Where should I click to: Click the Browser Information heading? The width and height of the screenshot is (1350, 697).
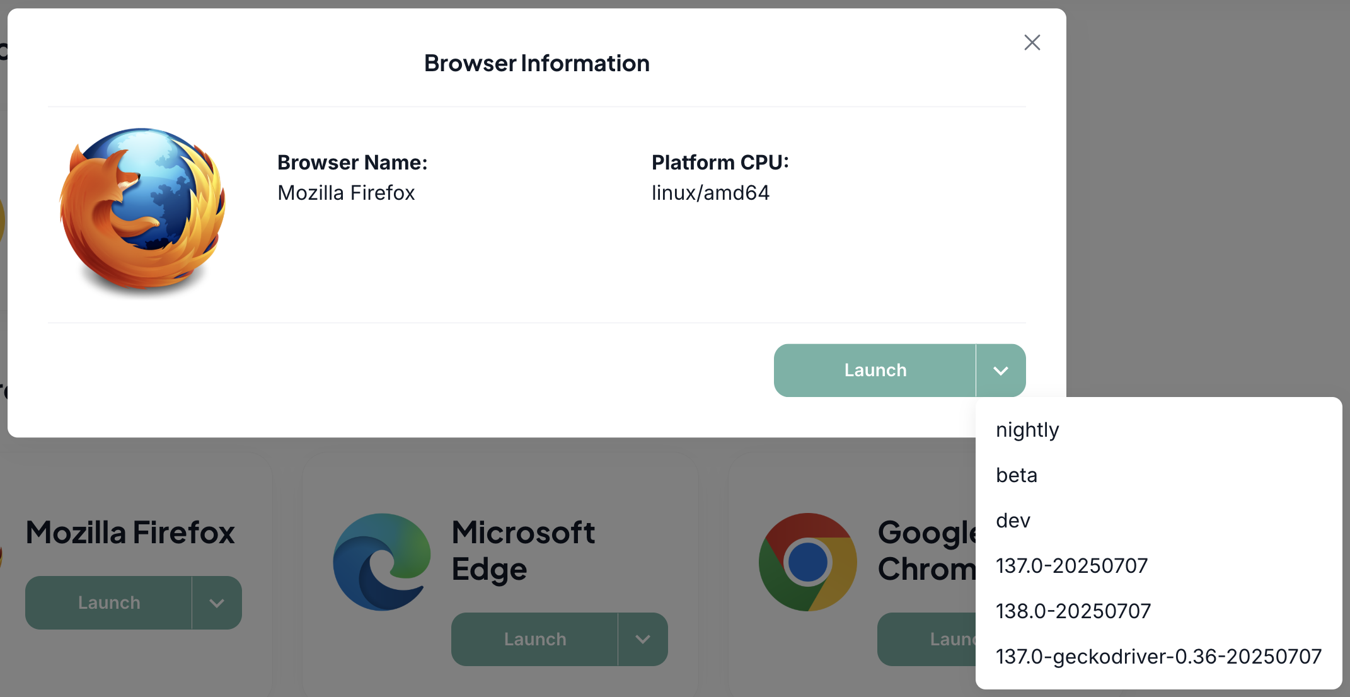pyautogui.click(x=537, y=63)
